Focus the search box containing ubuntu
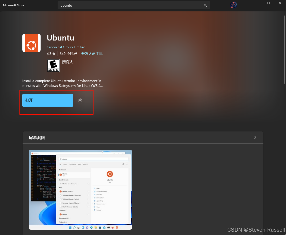Viewport: 286px width, 235px height. coord(133,5)
